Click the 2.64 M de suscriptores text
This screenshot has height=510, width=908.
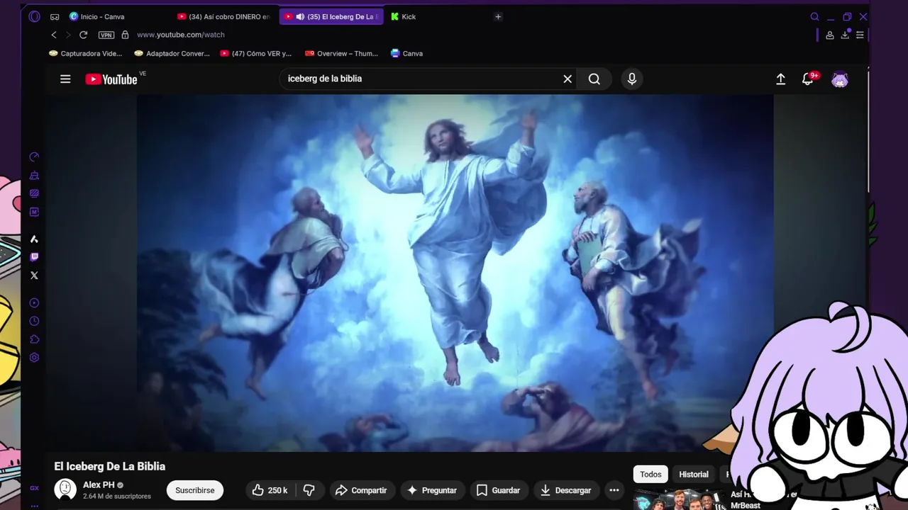[x=117, y=497]
